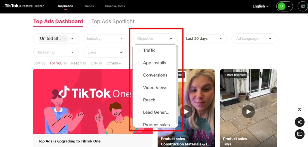308x147 pixels.
Task: Enable the App Installs checkbox
Action: click(140, 63)
